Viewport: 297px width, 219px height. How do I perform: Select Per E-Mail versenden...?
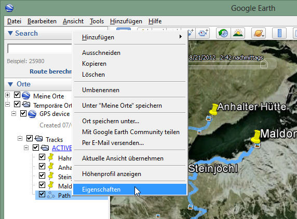click(x=130, y=143)
